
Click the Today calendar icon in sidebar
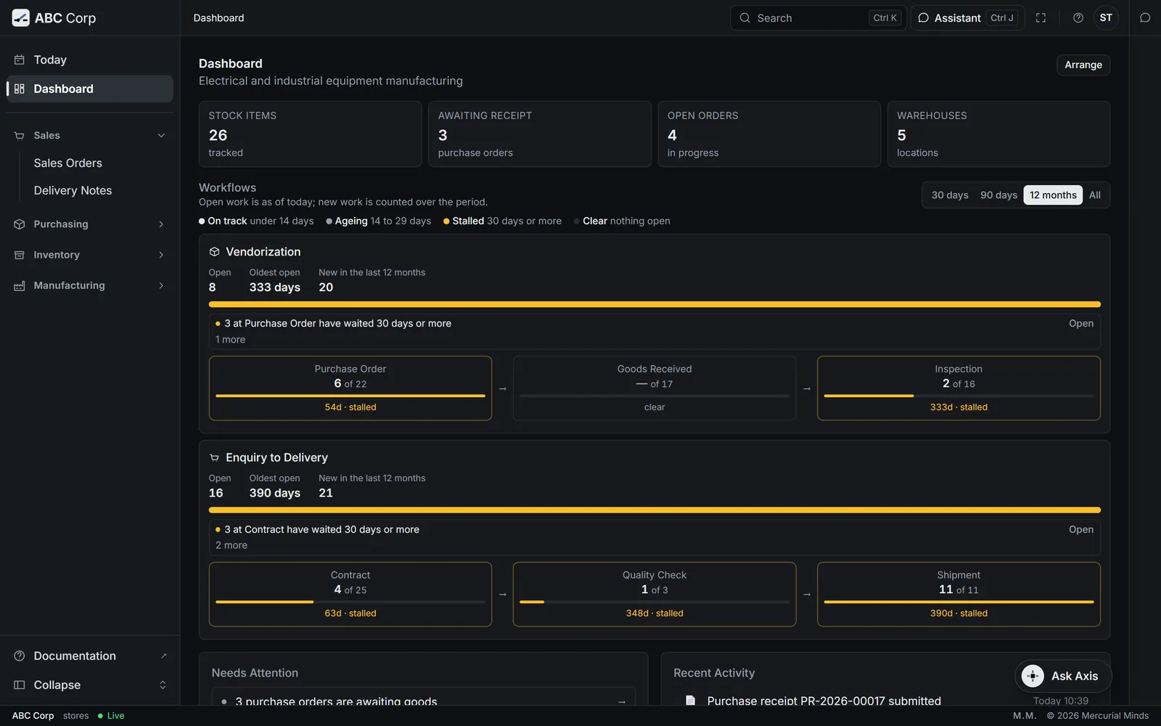pyautogui.click(x=20, y=60)
